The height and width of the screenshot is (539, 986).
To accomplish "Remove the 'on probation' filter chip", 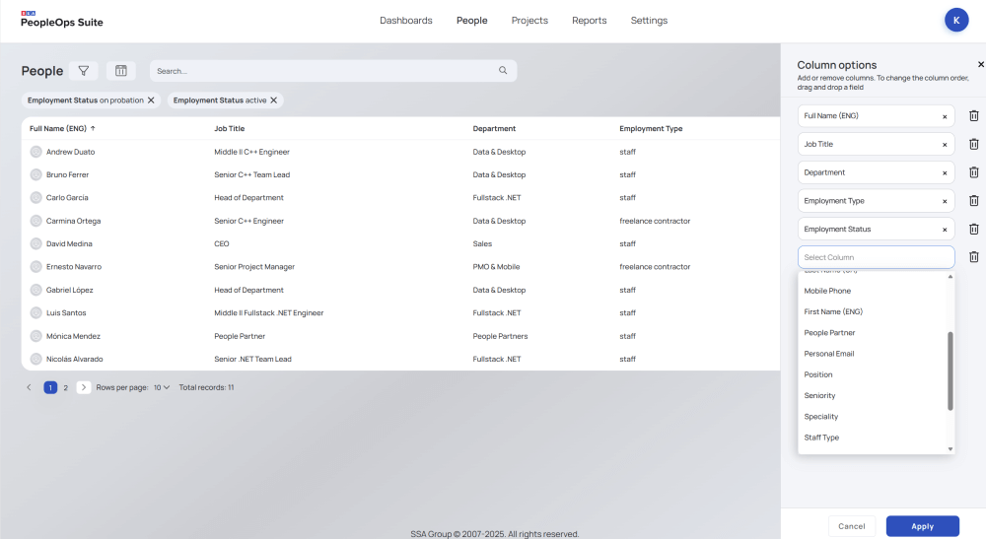I will coord(151,101).
